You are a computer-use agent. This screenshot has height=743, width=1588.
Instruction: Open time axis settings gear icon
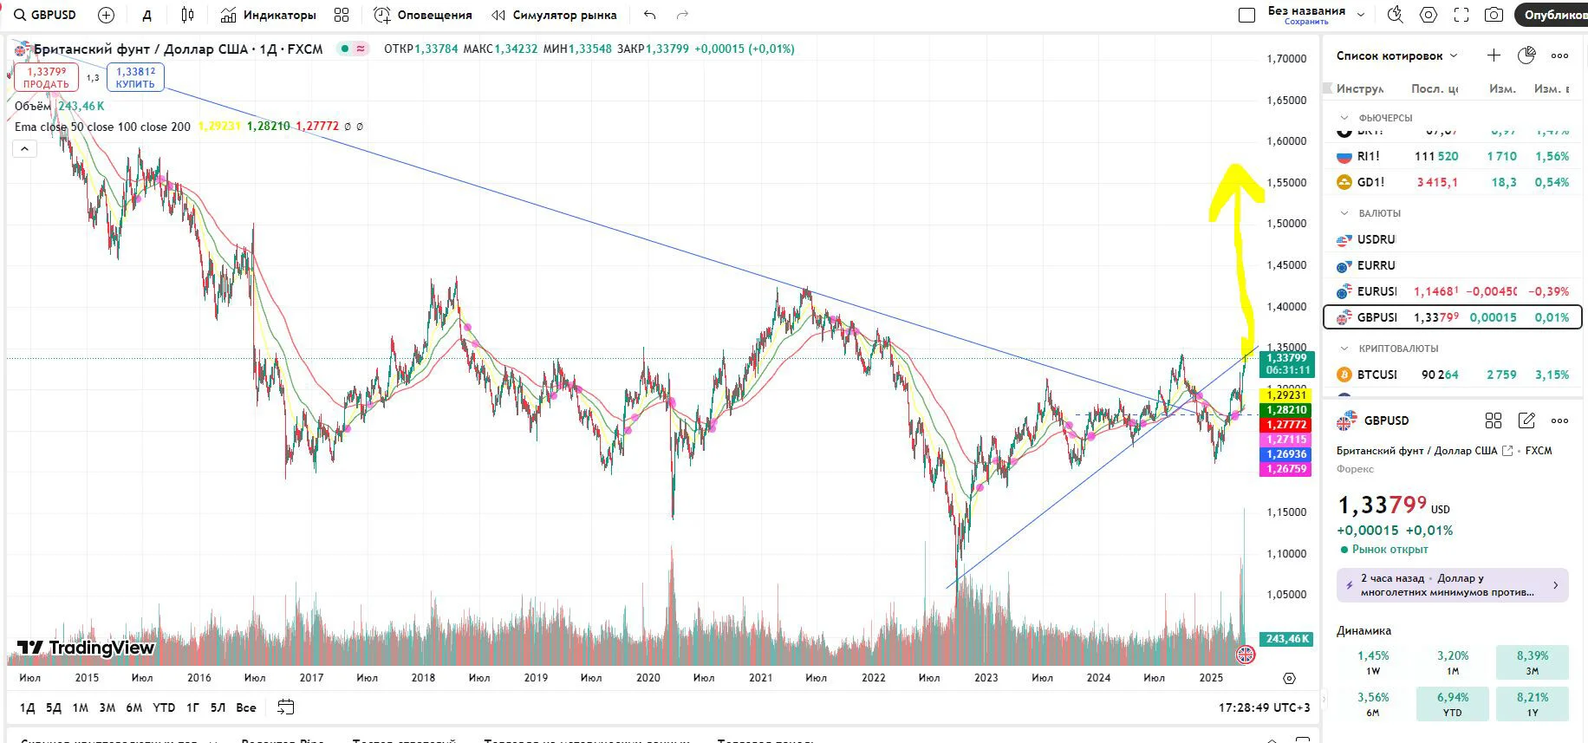tap(1289, 678)
